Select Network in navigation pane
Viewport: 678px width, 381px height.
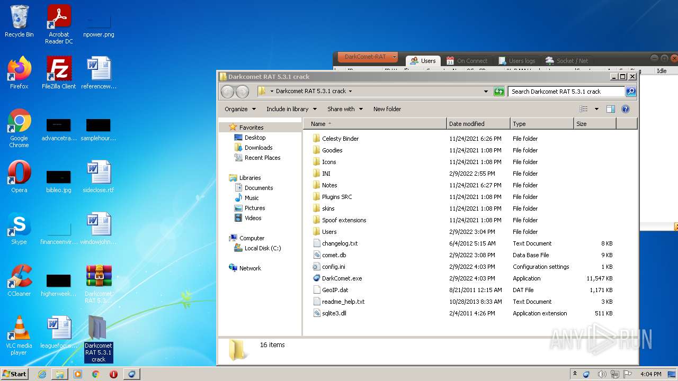tap(250, 268)
